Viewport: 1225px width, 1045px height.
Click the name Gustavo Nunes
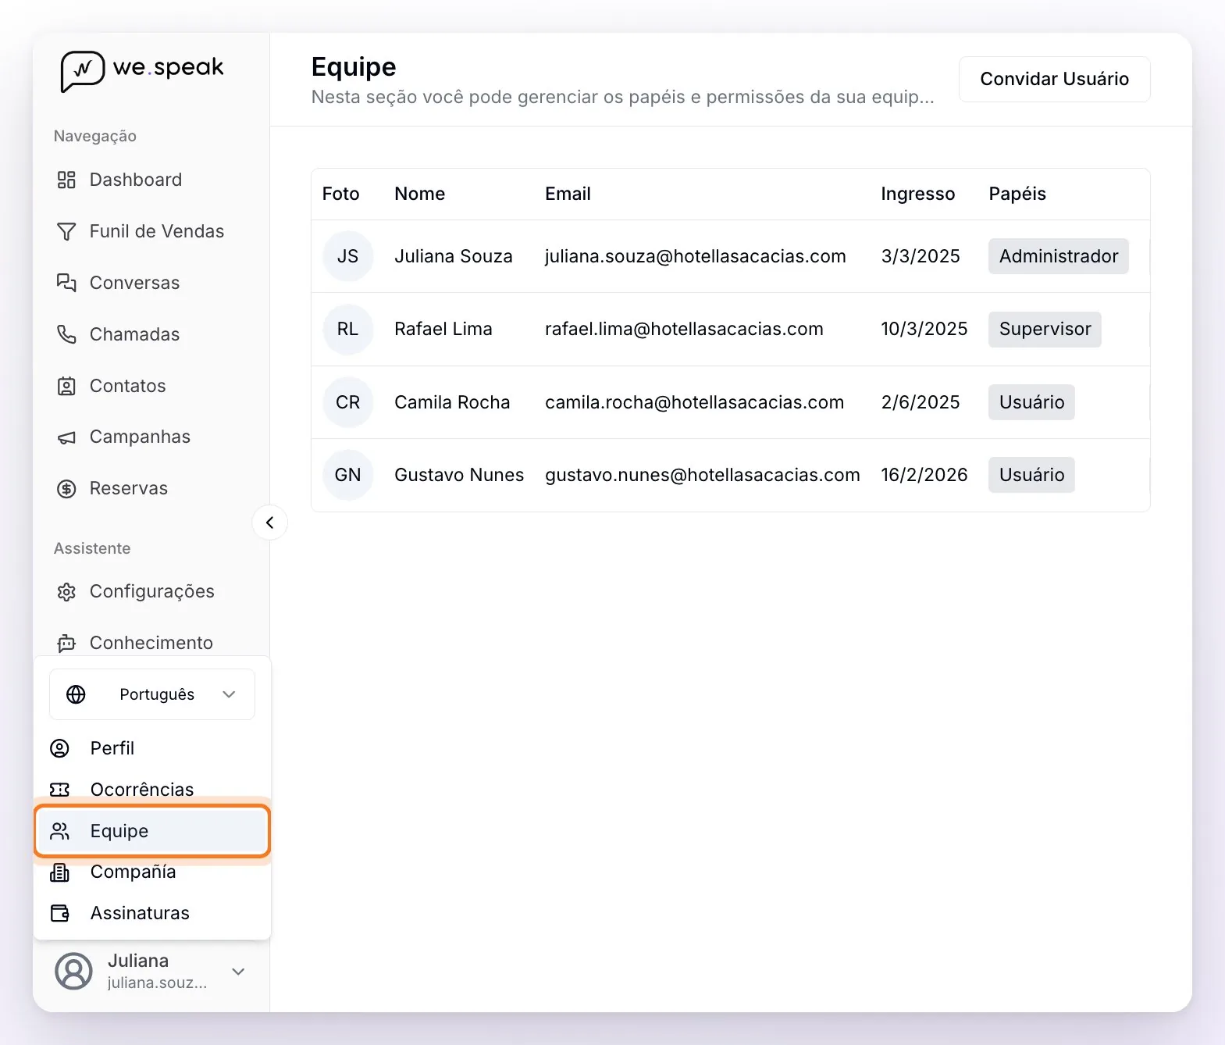459,475
